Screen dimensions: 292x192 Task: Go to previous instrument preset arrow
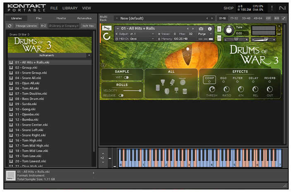click(x=188, y=28)
